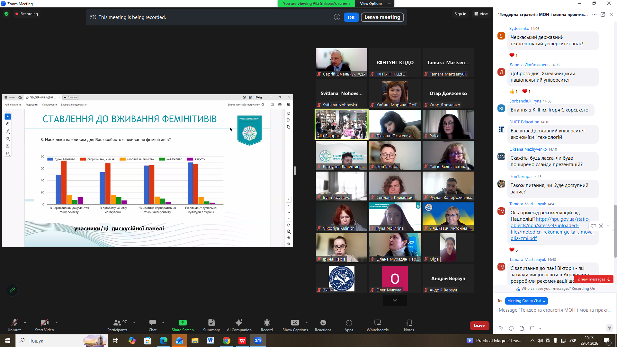Expand audio options arrow next to Unmute

pos(25,323)
